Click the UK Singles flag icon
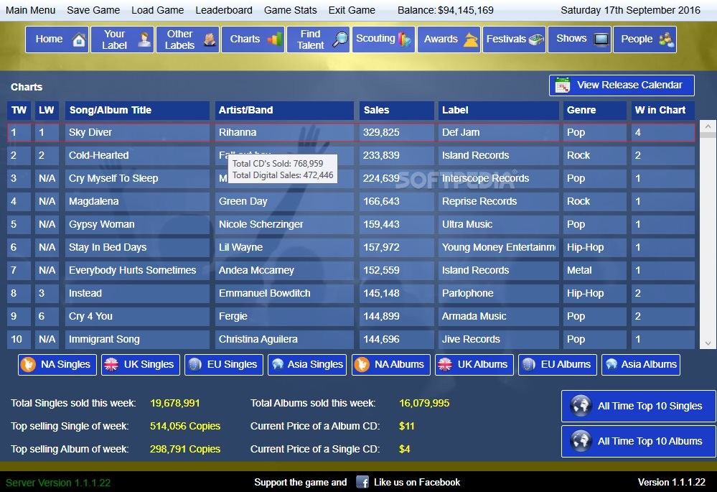This screenshot has width=717, height=492. pos(111,365)
